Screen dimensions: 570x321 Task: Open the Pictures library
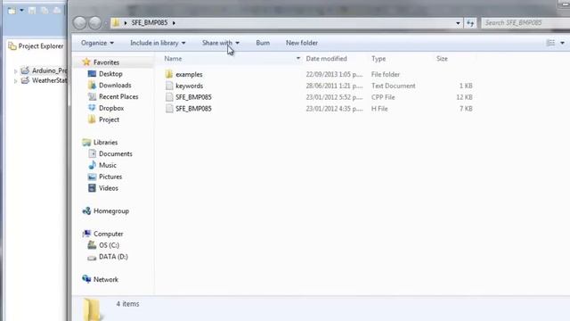pos(110,177)
